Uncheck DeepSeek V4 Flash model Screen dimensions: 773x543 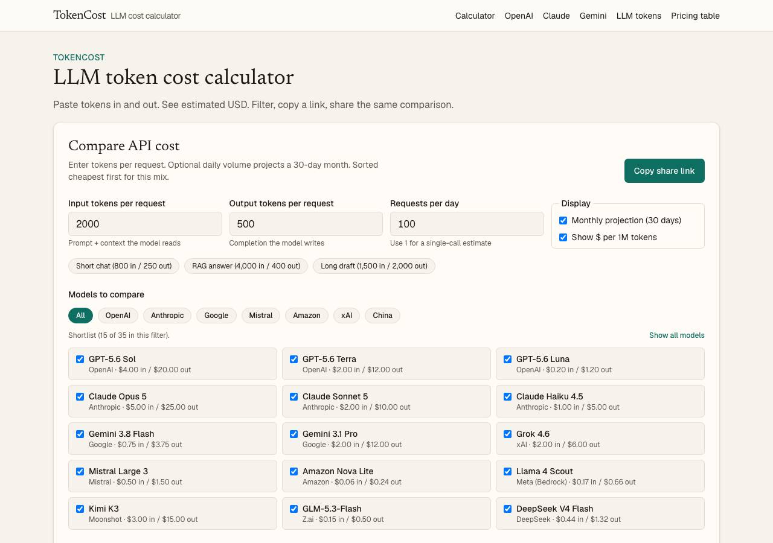(507, 509)
